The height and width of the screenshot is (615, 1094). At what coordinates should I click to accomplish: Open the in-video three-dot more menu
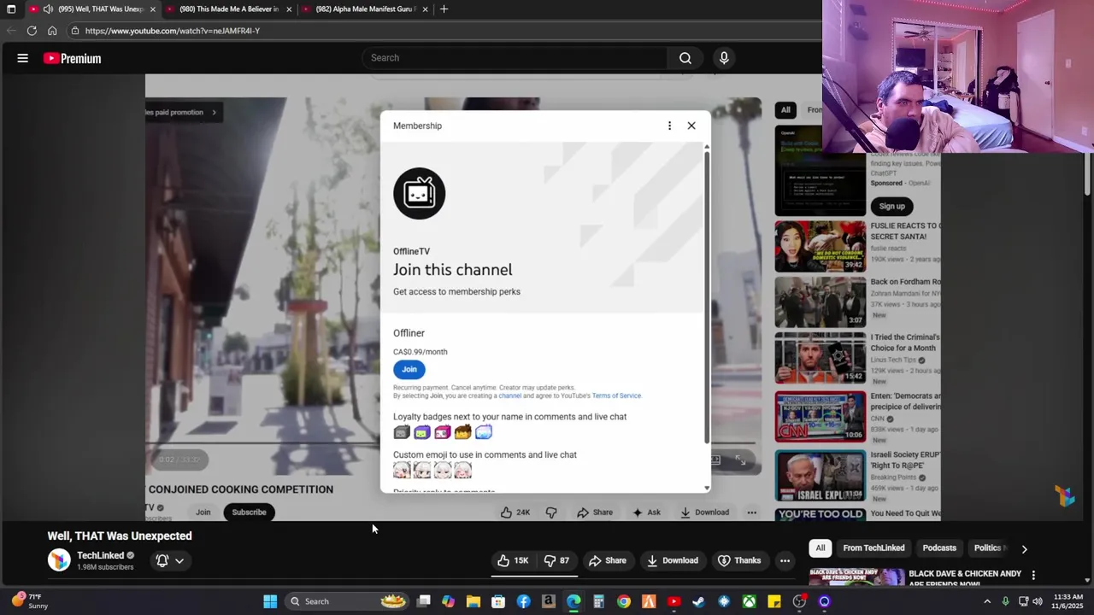pyautogui.click(x=751, y=512)
